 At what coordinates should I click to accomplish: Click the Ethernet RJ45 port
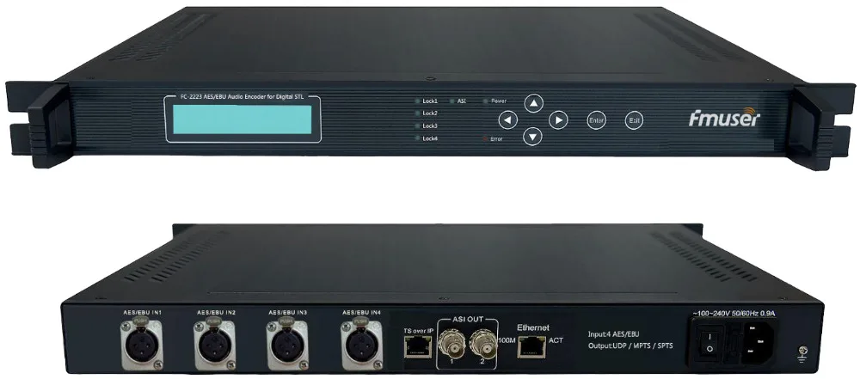[x=531, y=346]
